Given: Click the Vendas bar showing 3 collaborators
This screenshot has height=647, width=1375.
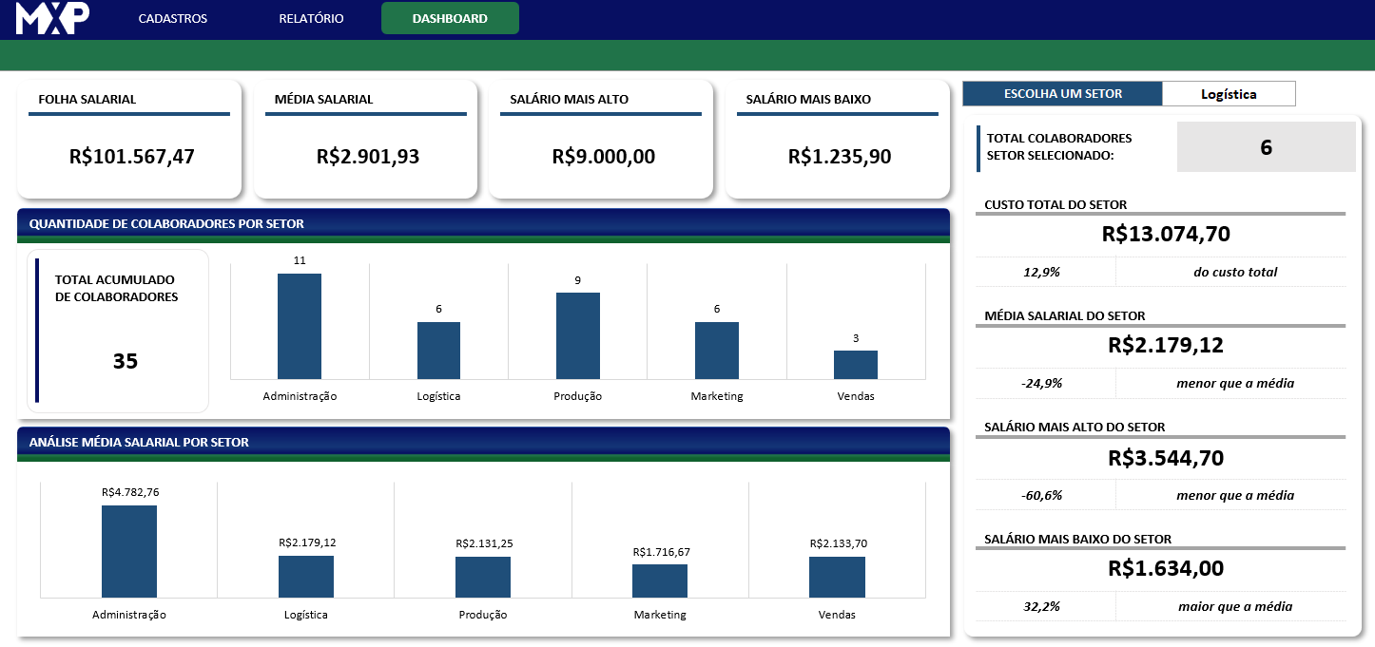Looking at the screenshot, I should (856, 365).
